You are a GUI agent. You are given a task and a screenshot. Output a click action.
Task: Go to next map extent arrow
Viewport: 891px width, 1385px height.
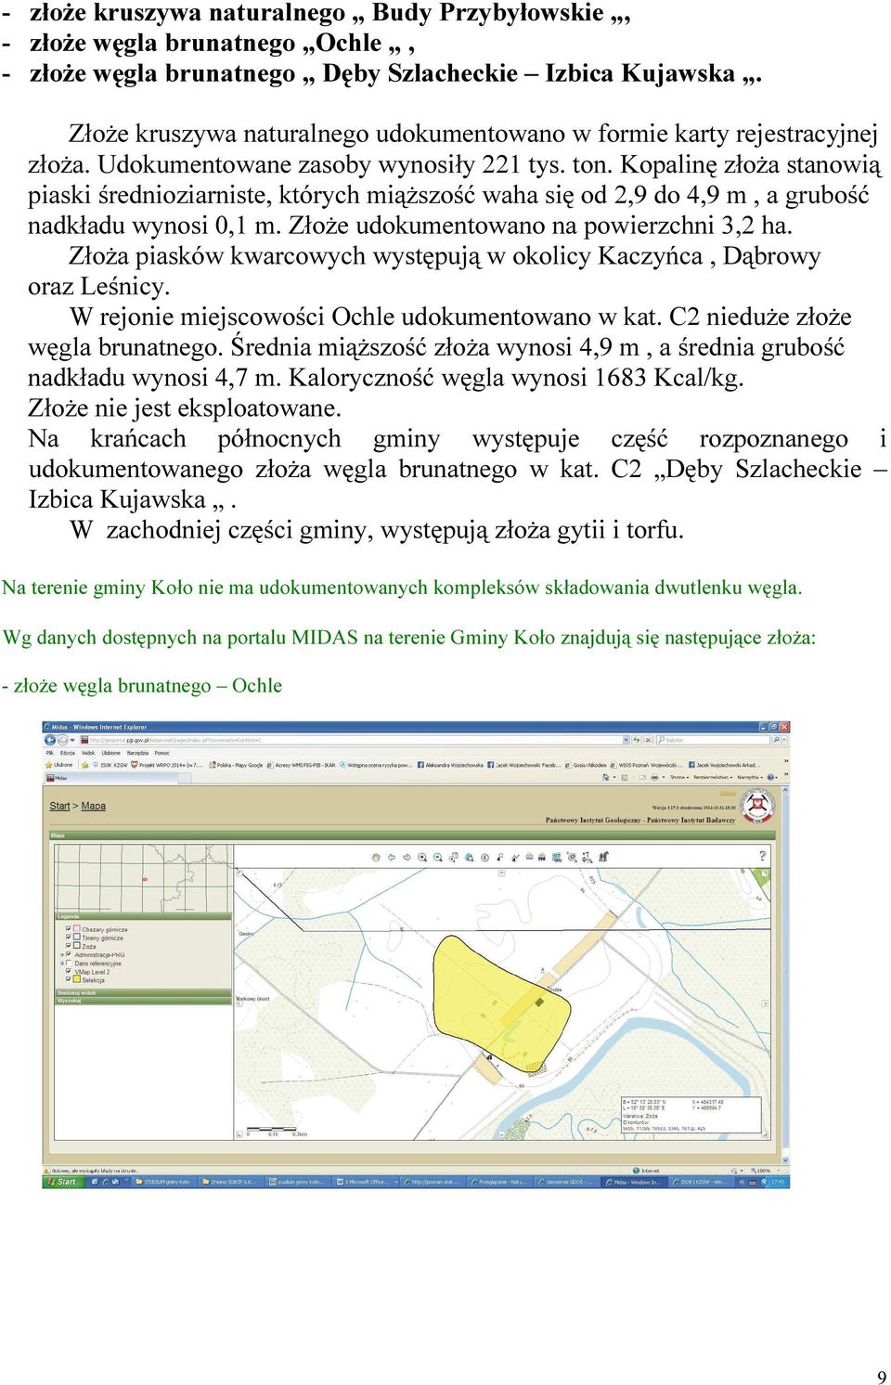[x=407, y=856]
